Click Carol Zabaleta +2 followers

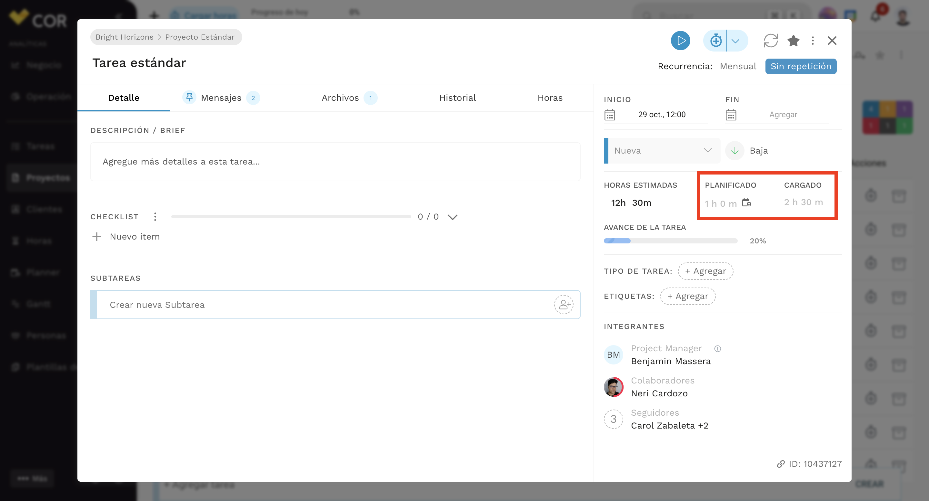coord(669,425)
